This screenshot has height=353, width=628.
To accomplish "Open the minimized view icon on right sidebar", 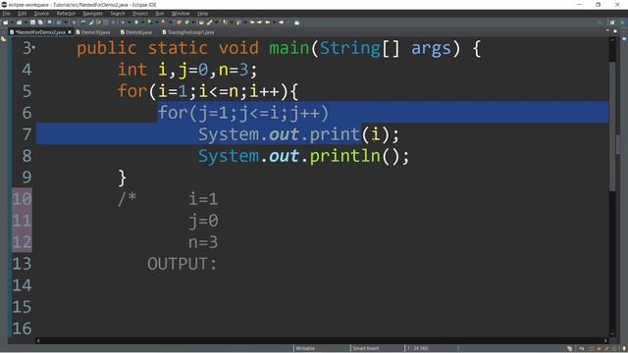I will pyautogui.click(x=624, y=39).
